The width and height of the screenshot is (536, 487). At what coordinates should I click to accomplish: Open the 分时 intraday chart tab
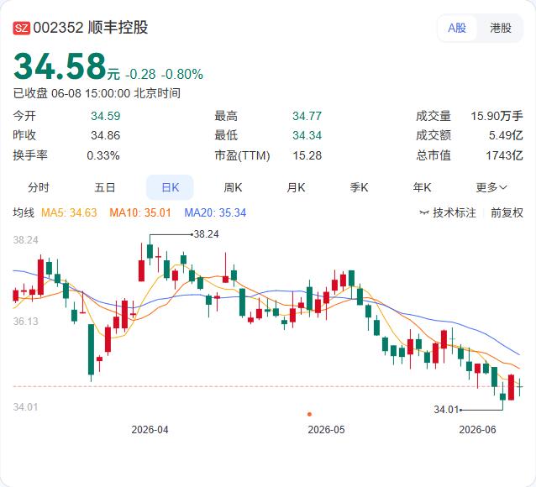39,187
